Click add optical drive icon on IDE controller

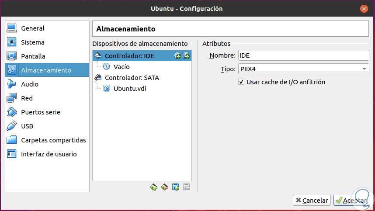177,55
